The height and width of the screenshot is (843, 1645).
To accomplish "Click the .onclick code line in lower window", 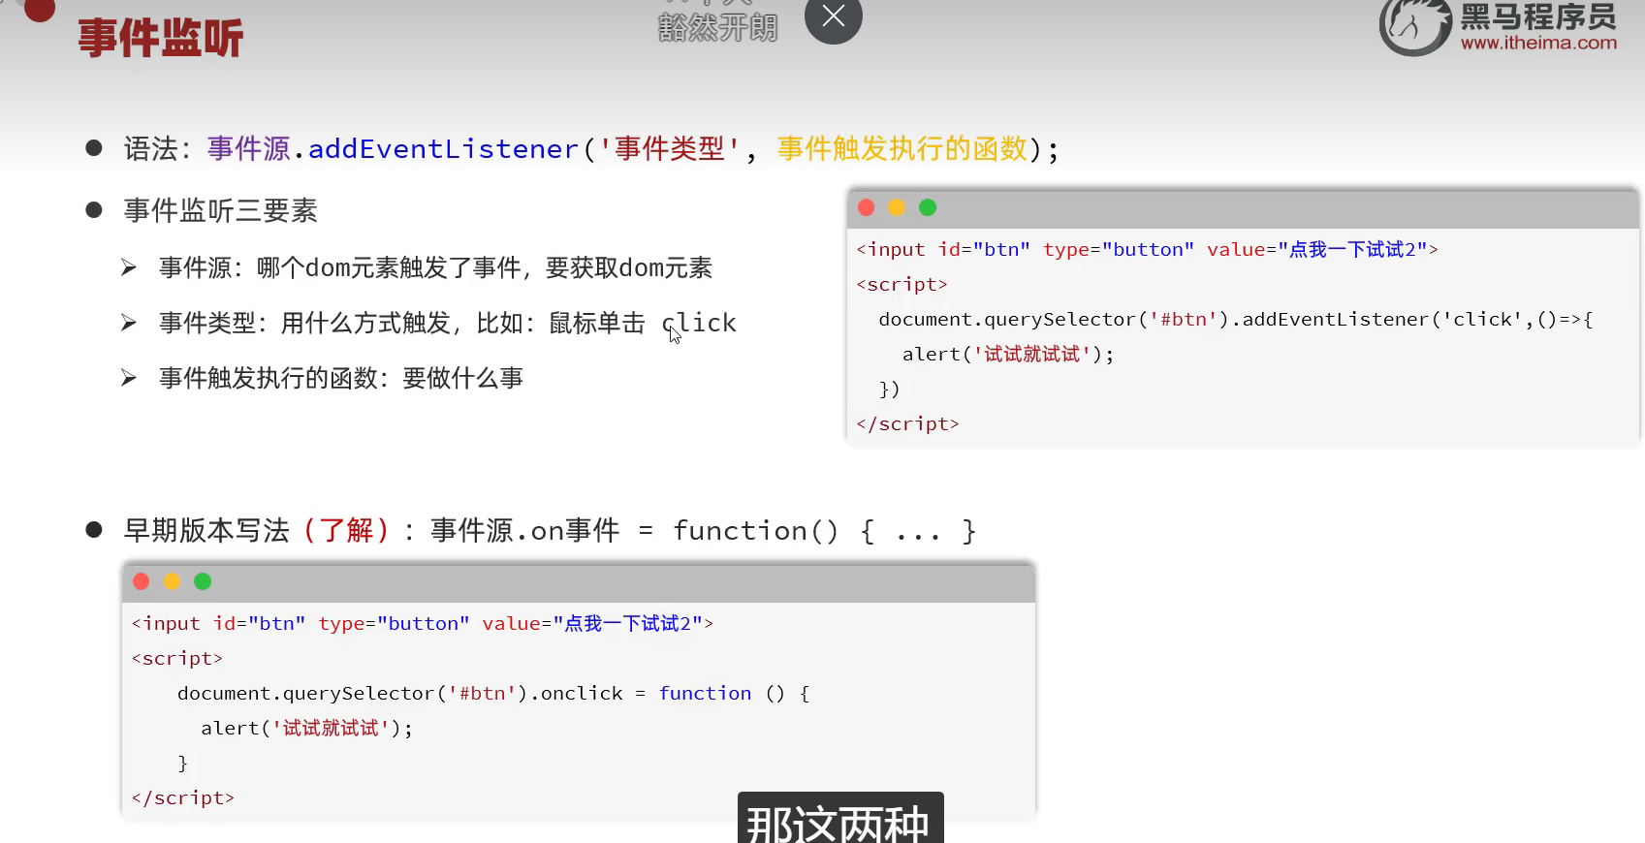I will point(493,694).
